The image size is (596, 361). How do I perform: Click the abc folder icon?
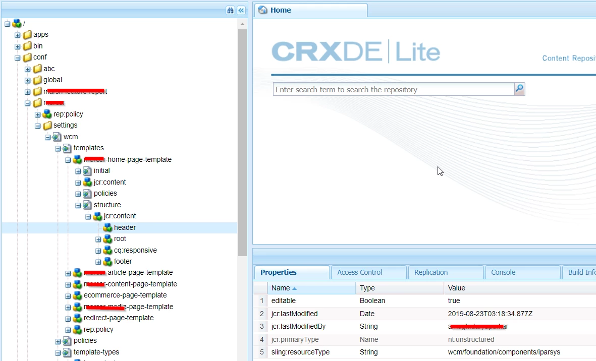coord(37,69)
